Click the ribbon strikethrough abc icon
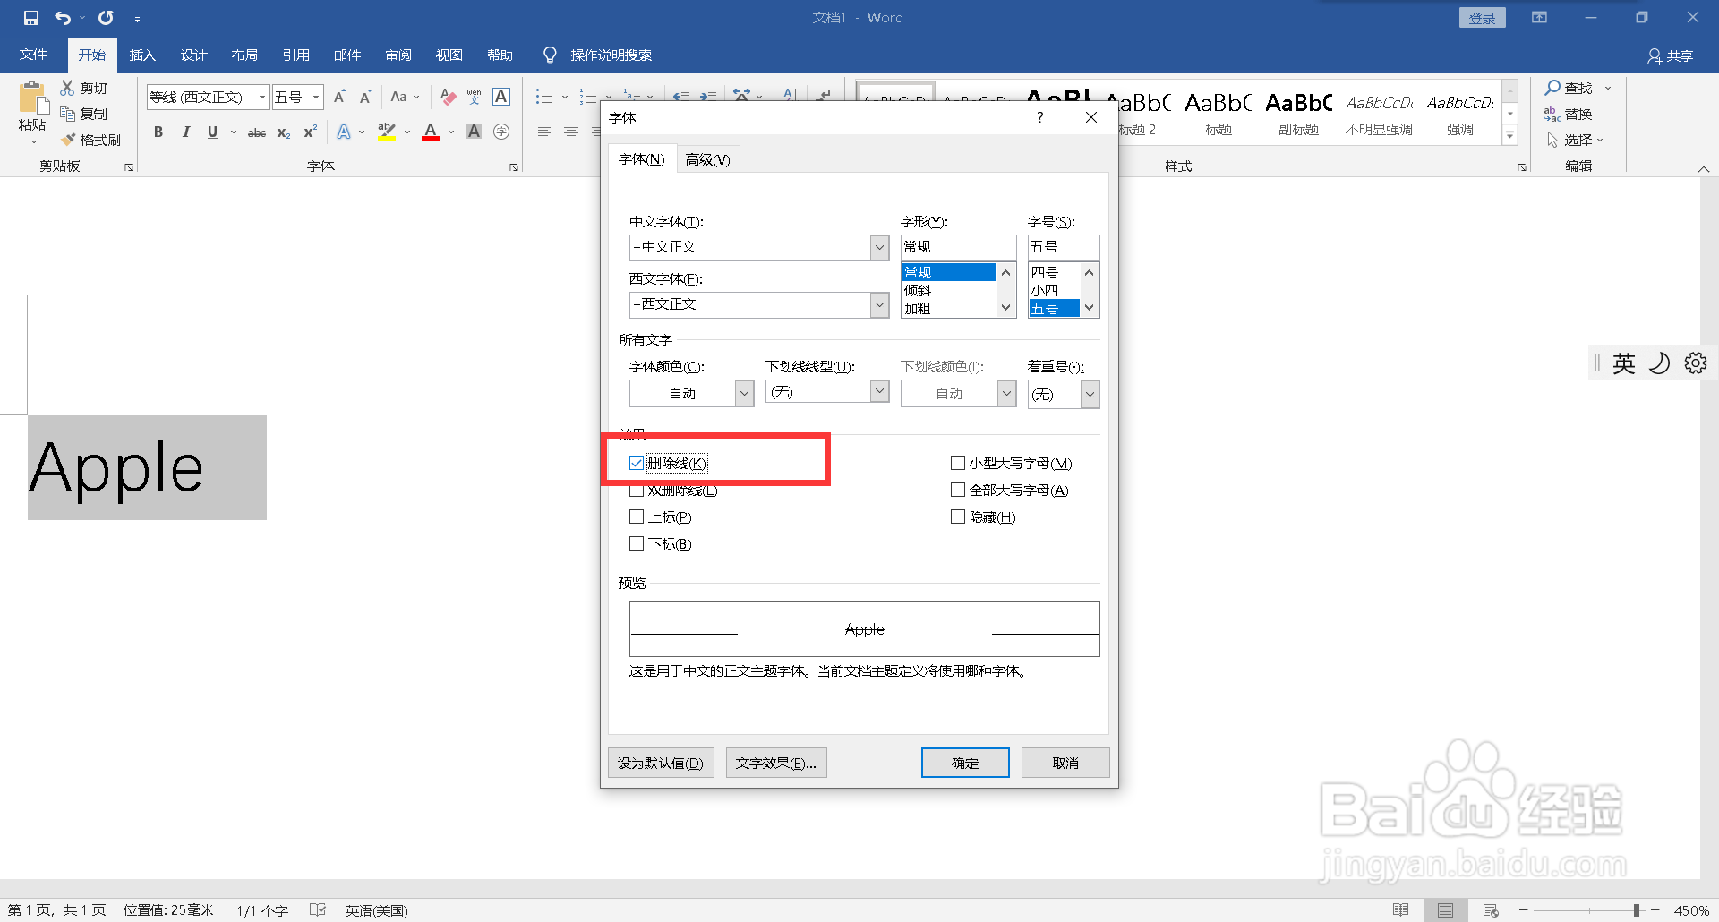Image resolution: width=1719 pixels, height=922 pixels. click(x=257, y=132)
